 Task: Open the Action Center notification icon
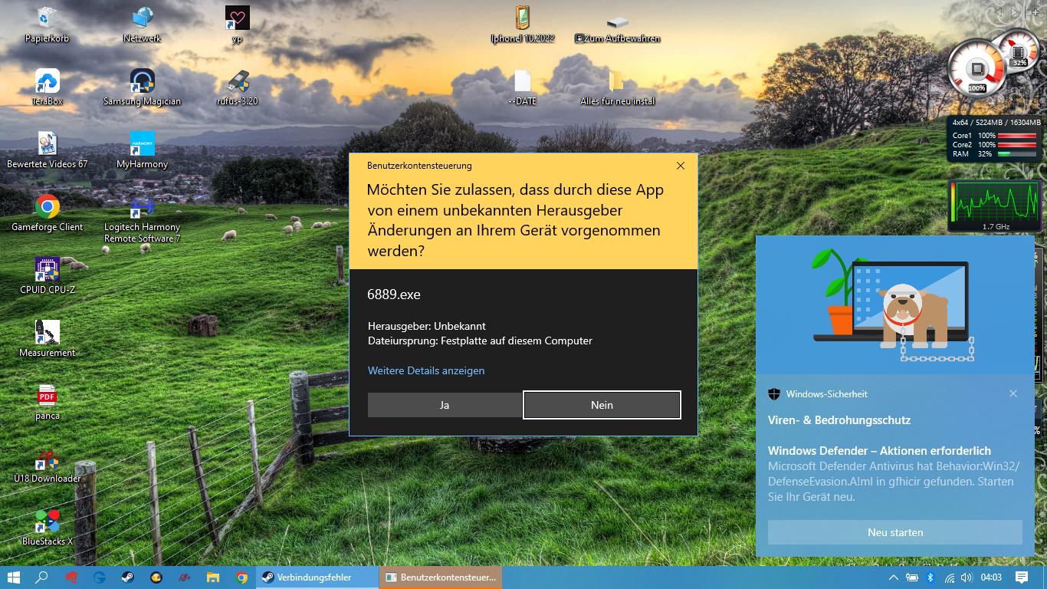click(x=1021, y=577)
